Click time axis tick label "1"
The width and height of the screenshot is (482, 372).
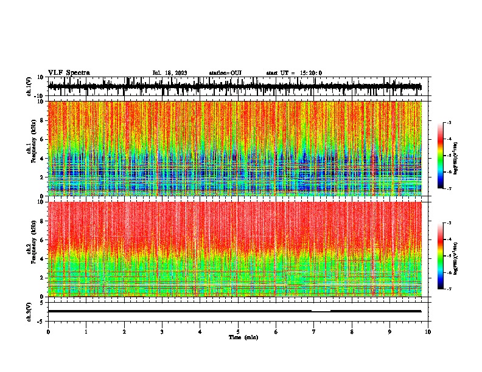pyautogui.click(x=86, y=332)
